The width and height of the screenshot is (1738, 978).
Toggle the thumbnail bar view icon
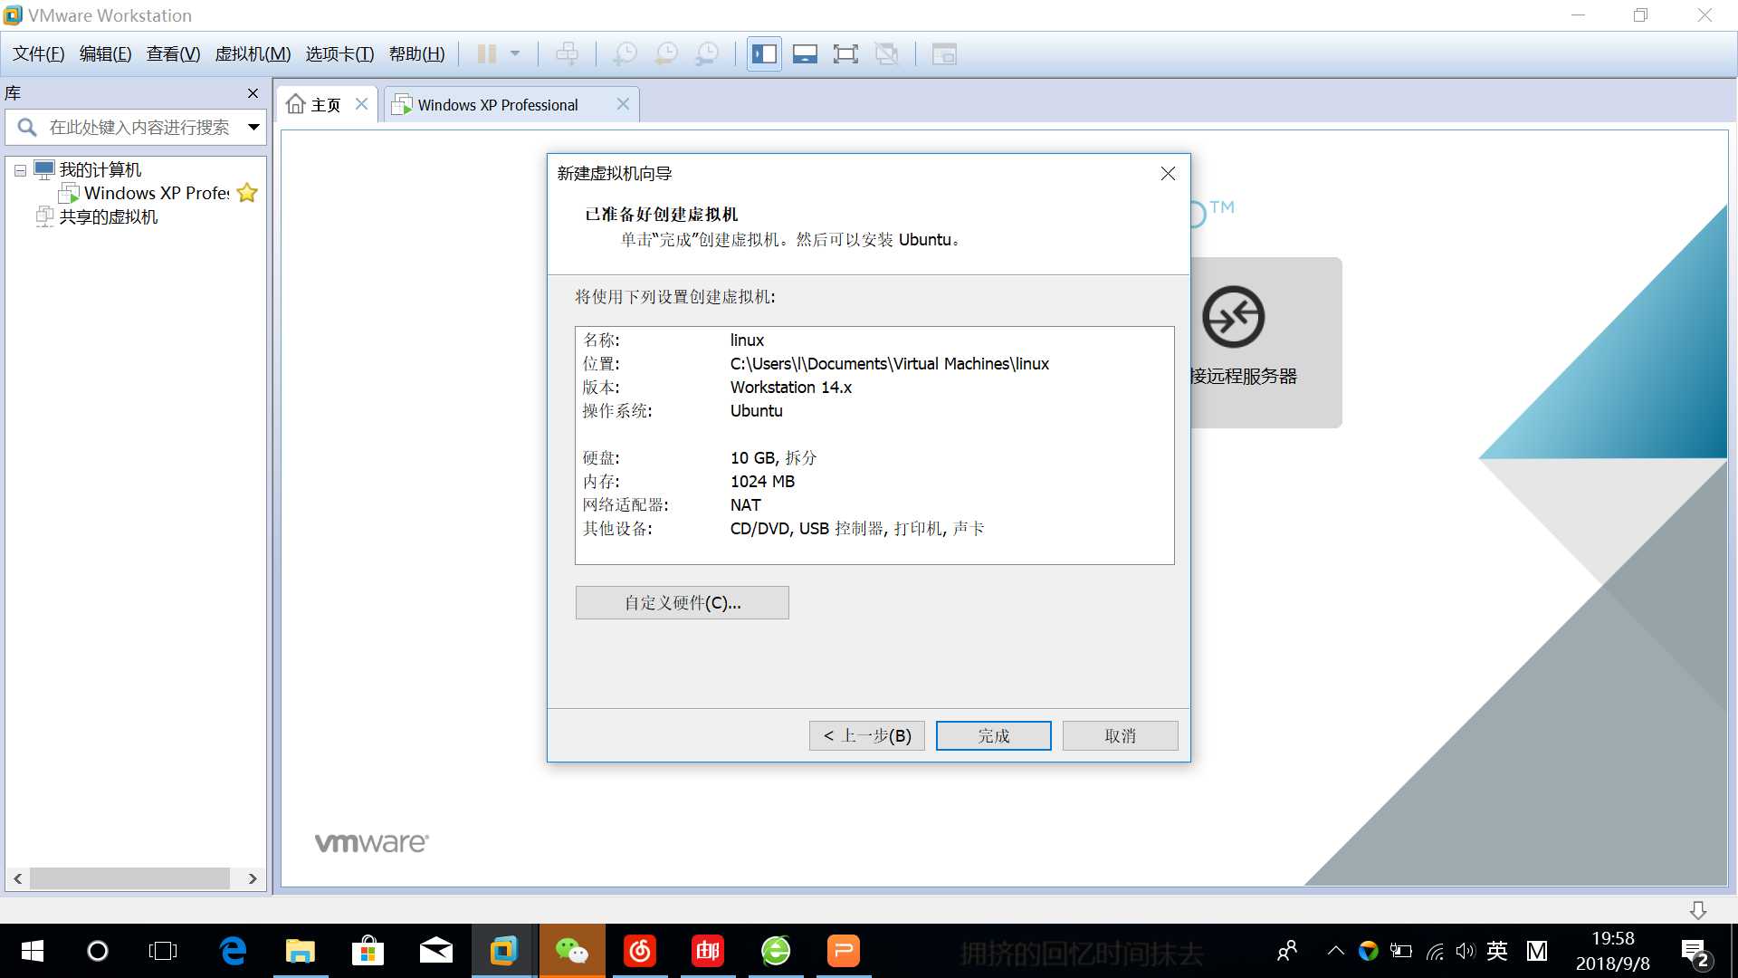tap(805, 54)
